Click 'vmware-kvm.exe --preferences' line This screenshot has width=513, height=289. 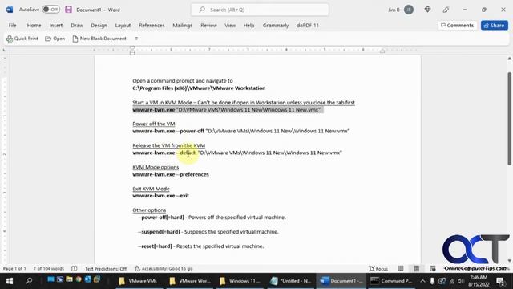coord(171,174)
